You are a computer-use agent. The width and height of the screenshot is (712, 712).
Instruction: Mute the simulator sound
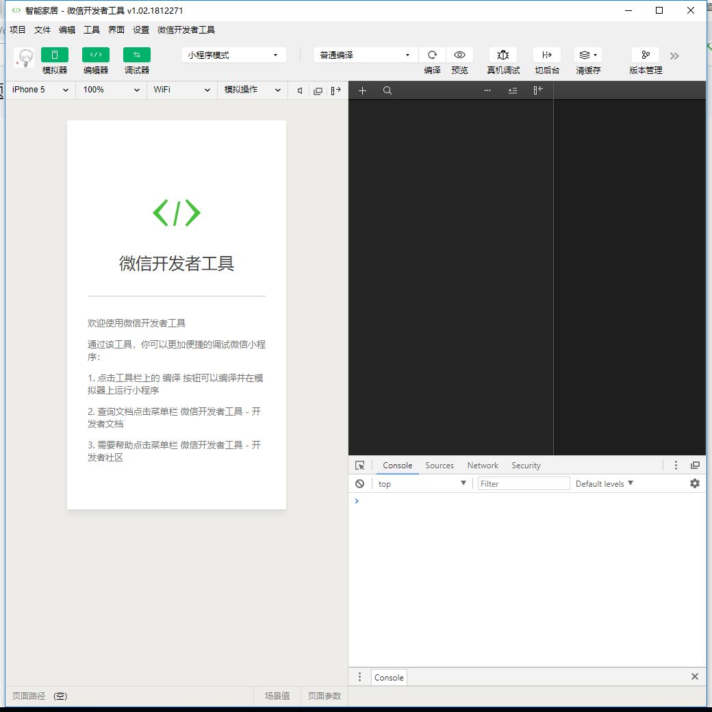300,91
